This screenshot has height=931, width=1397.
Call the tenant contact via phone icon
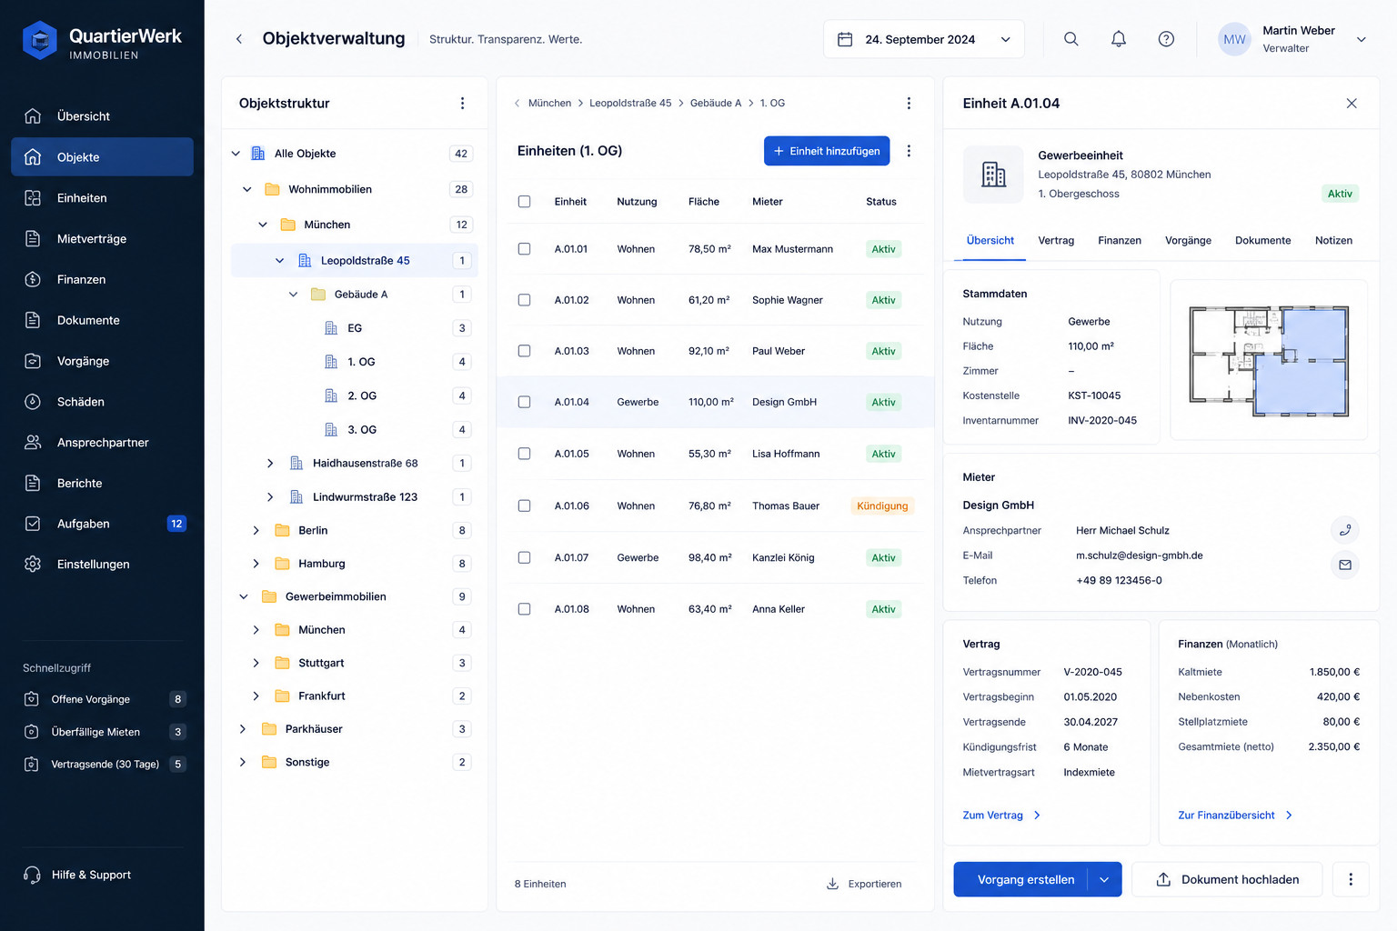(1345, 530)
